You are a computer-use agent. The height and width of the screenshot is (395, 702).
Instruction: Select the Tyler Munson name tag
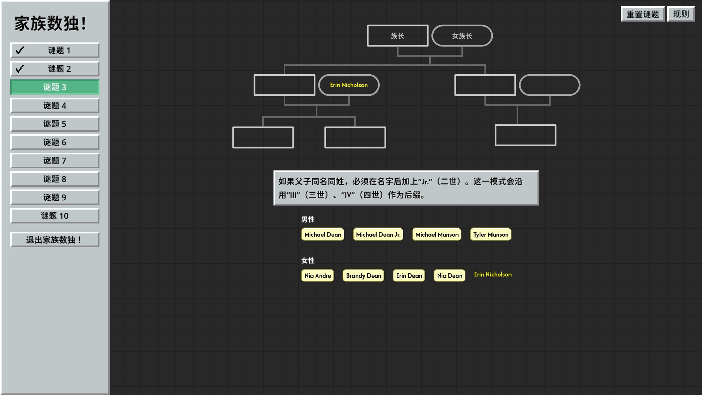490,234
